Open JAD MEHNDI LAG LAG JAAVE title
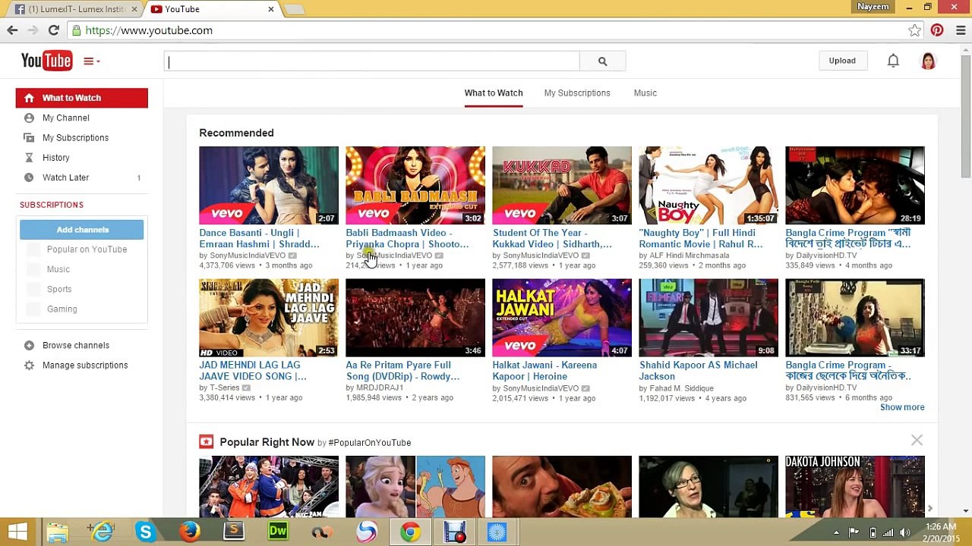This screenshot has width=972, height=546. pyautogui.click(x=253, y=371)
